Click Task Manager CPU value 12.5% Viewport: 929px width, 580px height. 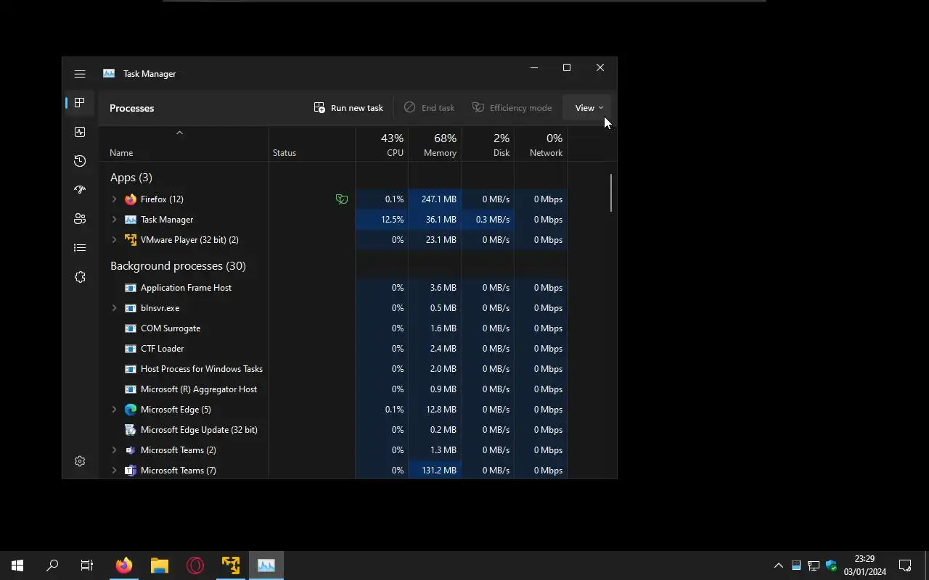click(392, 219)
